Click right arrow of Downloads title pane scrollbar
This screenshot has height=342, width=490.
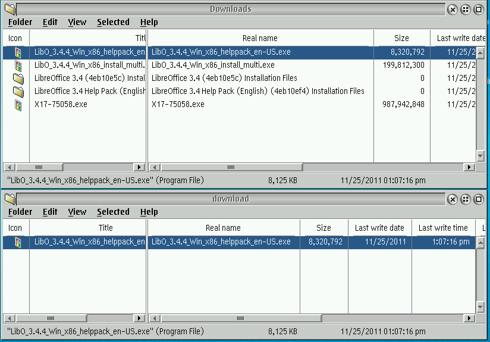(x=139, y=167)
